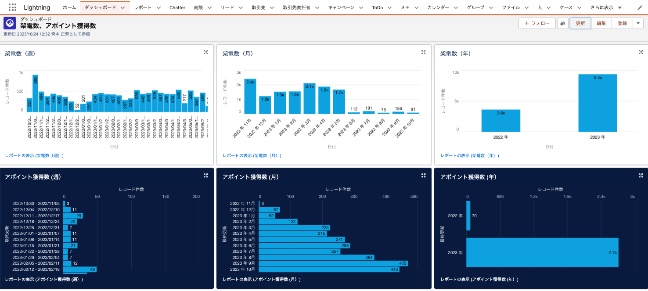Open link レポートの表示 (アポイント獲得数 (年))

pyautogui.click(x=479, y=279)
